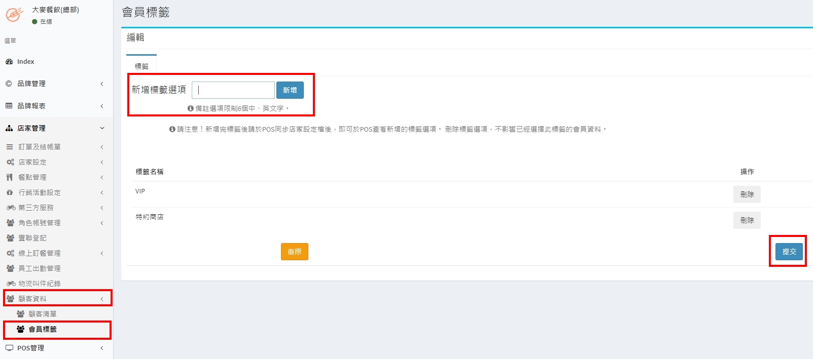Select the 標籤 tab
The height and width of the screenshot is (359, 813).
pos(142,66)
